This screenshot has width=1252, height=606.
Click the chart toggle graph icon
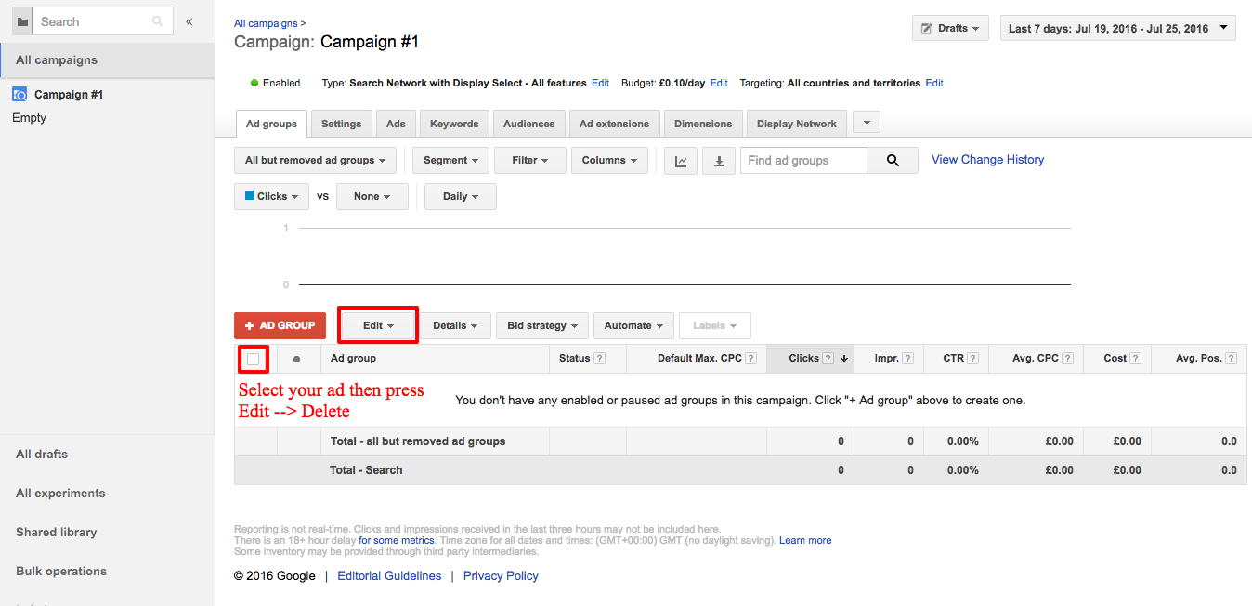coord(681,161)
